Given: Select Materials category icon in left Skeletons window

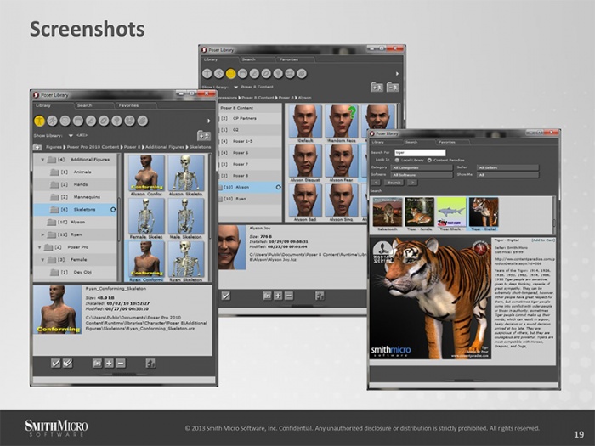Looking at the screenshot, I should (x=143, y=121).
